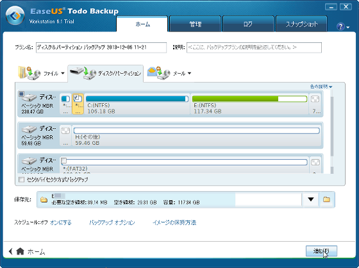Expand the File backup type dropdown arrow
Viewport: 359px width, 268px height.
(63, 73)
